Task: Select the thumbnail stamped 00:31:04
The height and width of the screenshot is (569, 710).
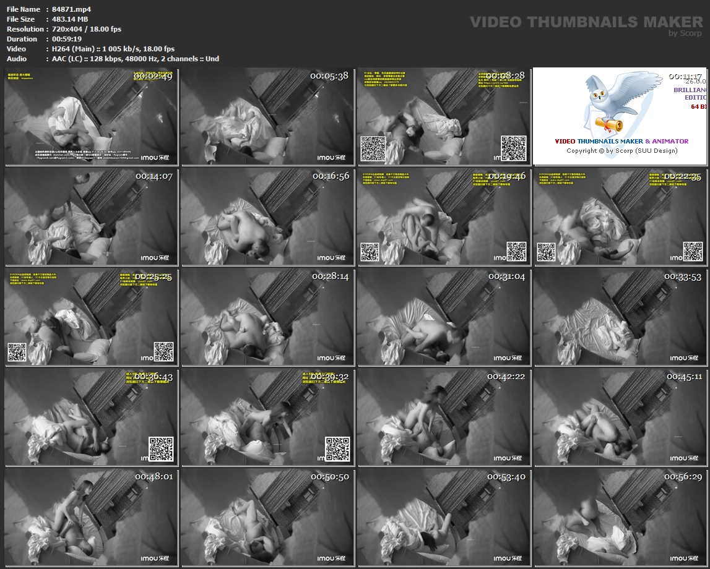Action: point(444,317)
